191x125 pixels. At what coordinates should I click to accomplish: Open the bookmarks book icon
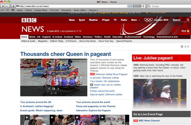pyautogui.click(x=8, y=10)
